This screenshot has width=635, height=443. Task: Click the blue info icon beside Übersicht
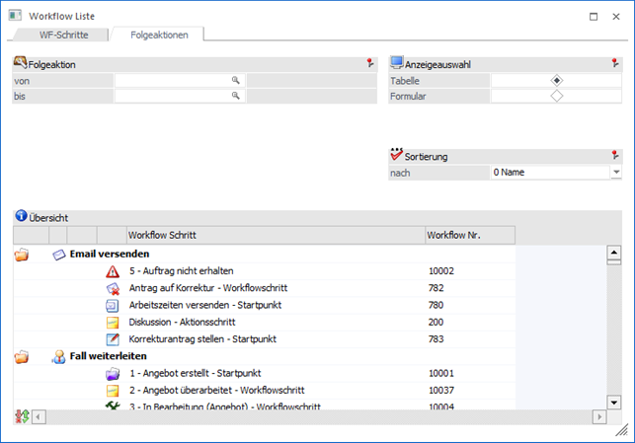tap(21, 216)
